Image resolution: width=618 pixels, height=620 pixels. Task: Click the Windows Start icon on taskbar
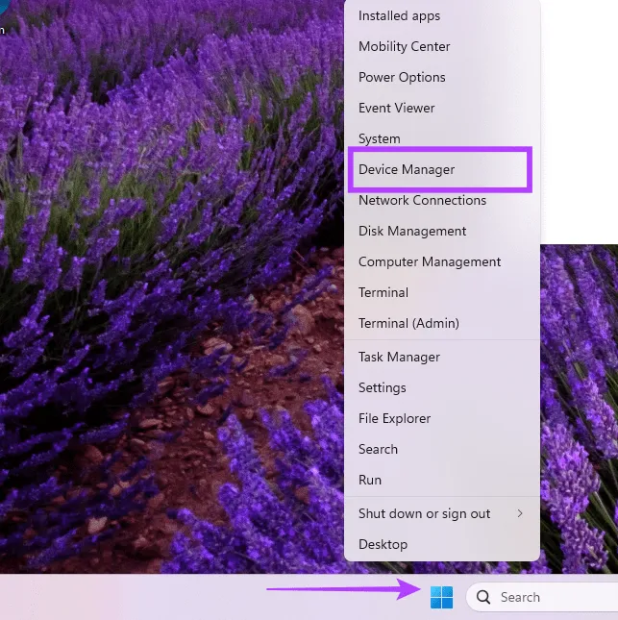pyautogui.click(x=441, y=597)
